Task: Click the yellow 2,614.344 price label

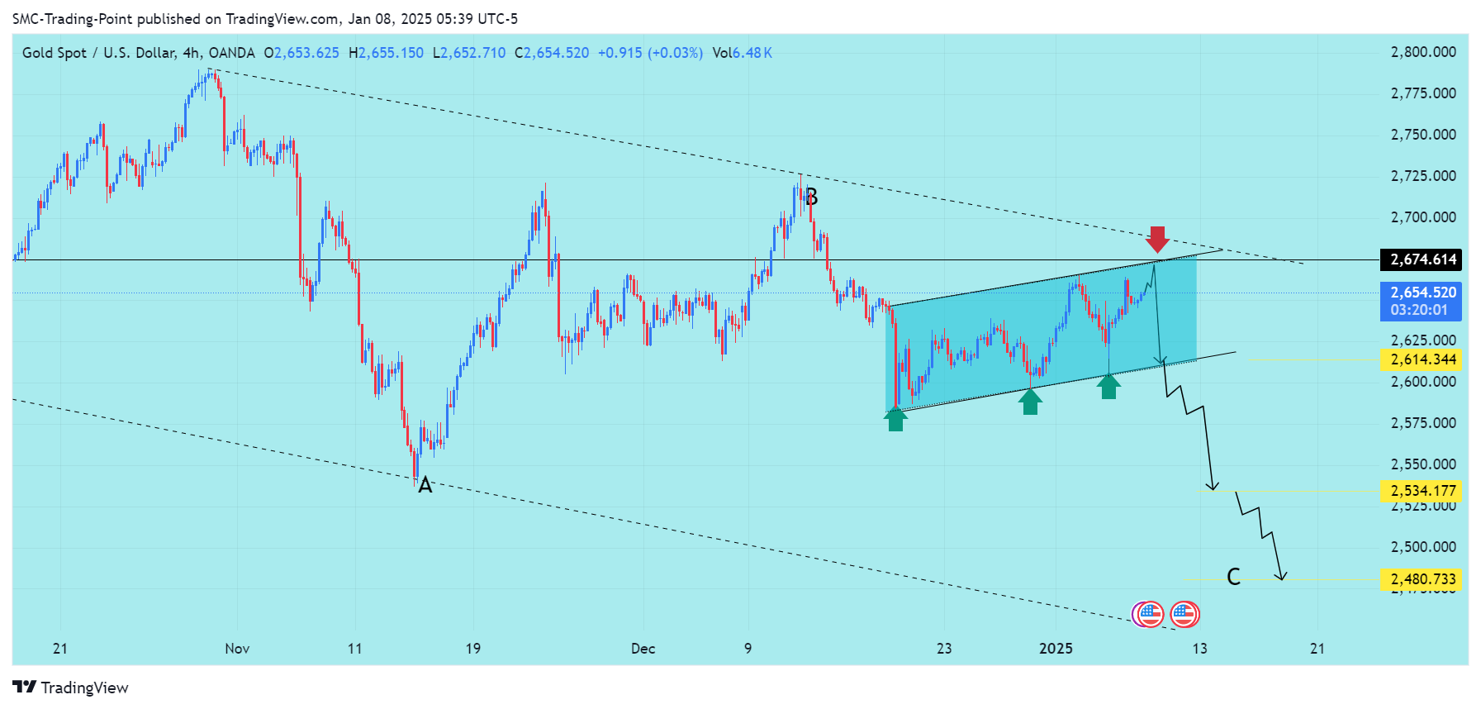Action: (x=1421, y=359)
